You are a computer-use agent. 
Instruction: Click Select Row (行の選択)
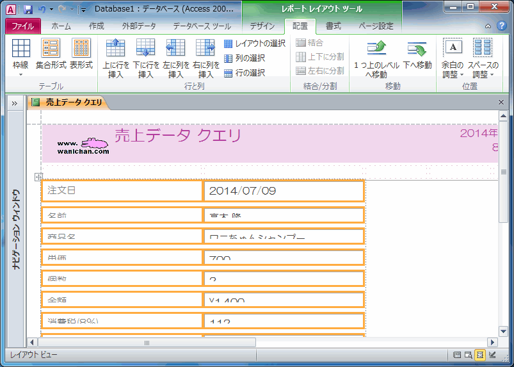(x=245, y=72)
